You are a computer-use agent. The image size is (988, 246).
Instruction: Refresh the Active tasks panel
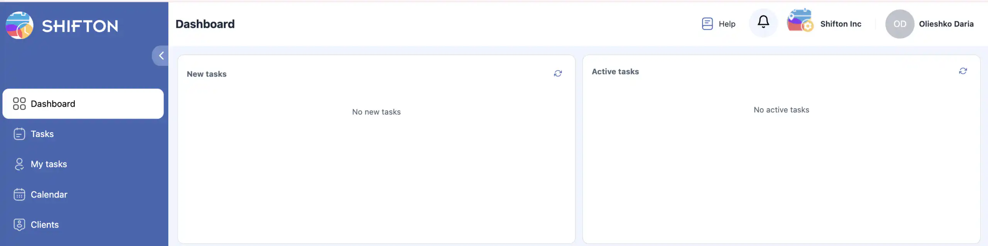(x=963, y=71)
